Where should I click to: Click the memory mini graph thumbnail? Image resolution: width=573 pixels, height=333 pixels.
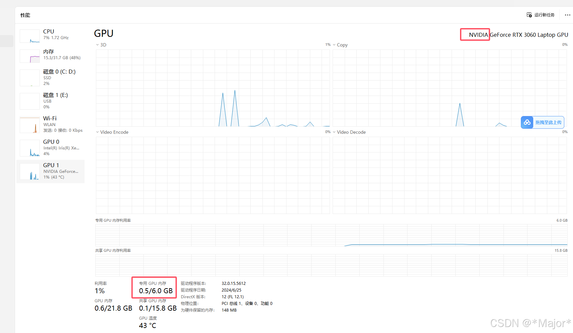[x=30, y=56]
